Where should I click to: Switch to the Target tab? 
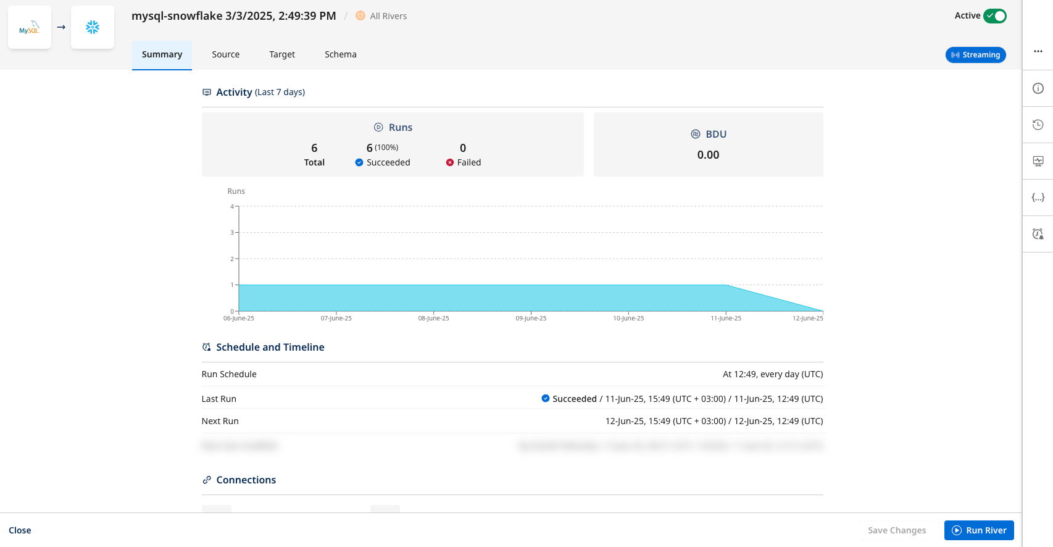click(282, 54)
